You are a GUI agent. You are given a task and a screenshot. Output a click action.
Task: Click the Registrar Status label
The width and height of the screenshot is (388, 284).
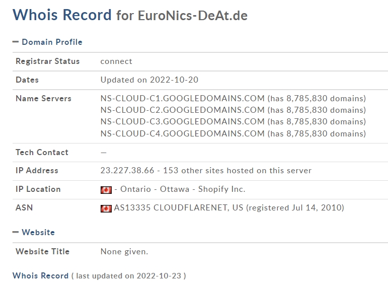tap(47, 61)
